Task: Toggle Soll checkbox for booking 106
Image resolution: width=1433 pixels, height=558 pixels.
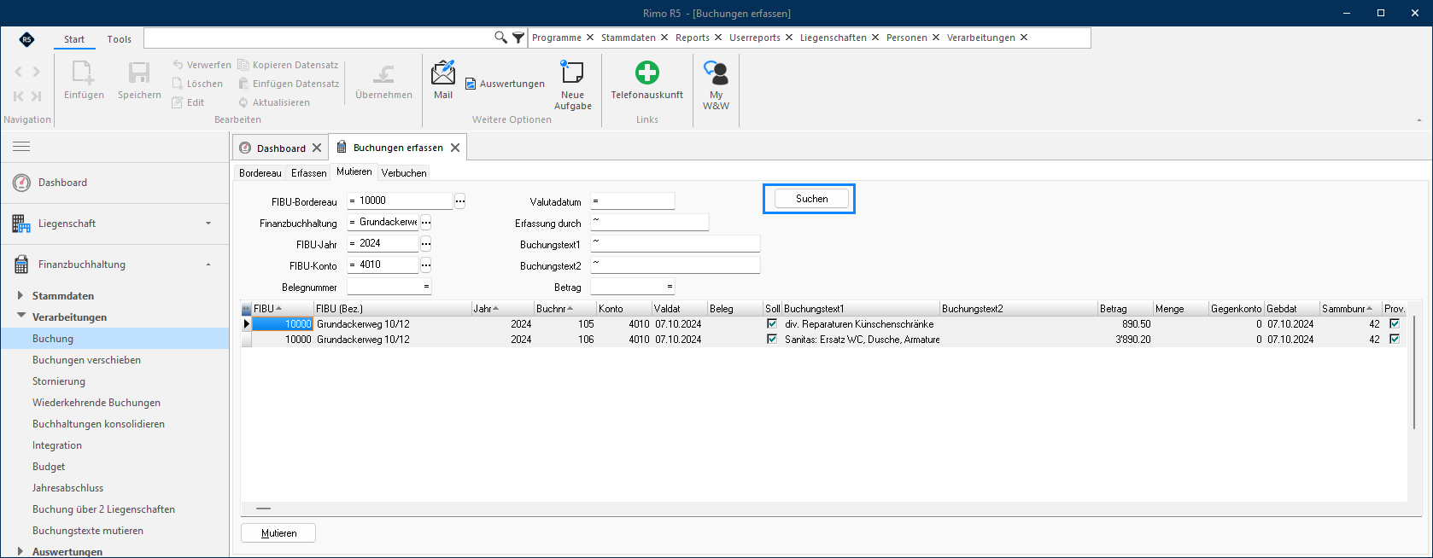Action: point(772,340)
